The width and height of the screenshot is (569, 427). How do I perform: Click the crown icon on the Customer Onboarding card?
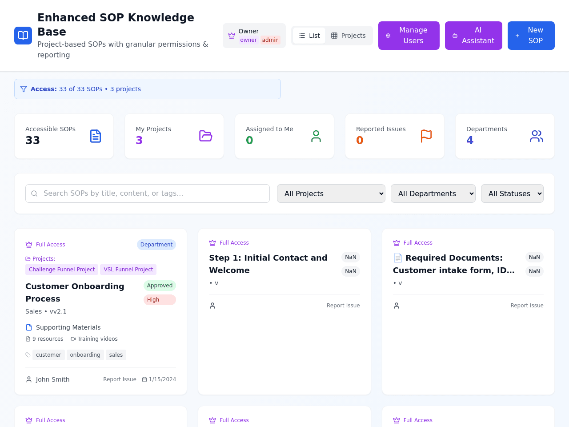29,245
